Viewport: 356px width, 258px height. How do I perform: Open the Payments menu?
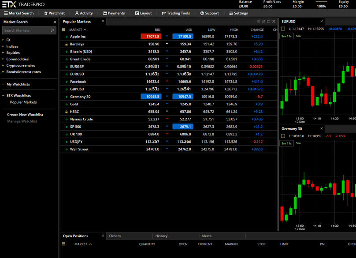point(114,13)
